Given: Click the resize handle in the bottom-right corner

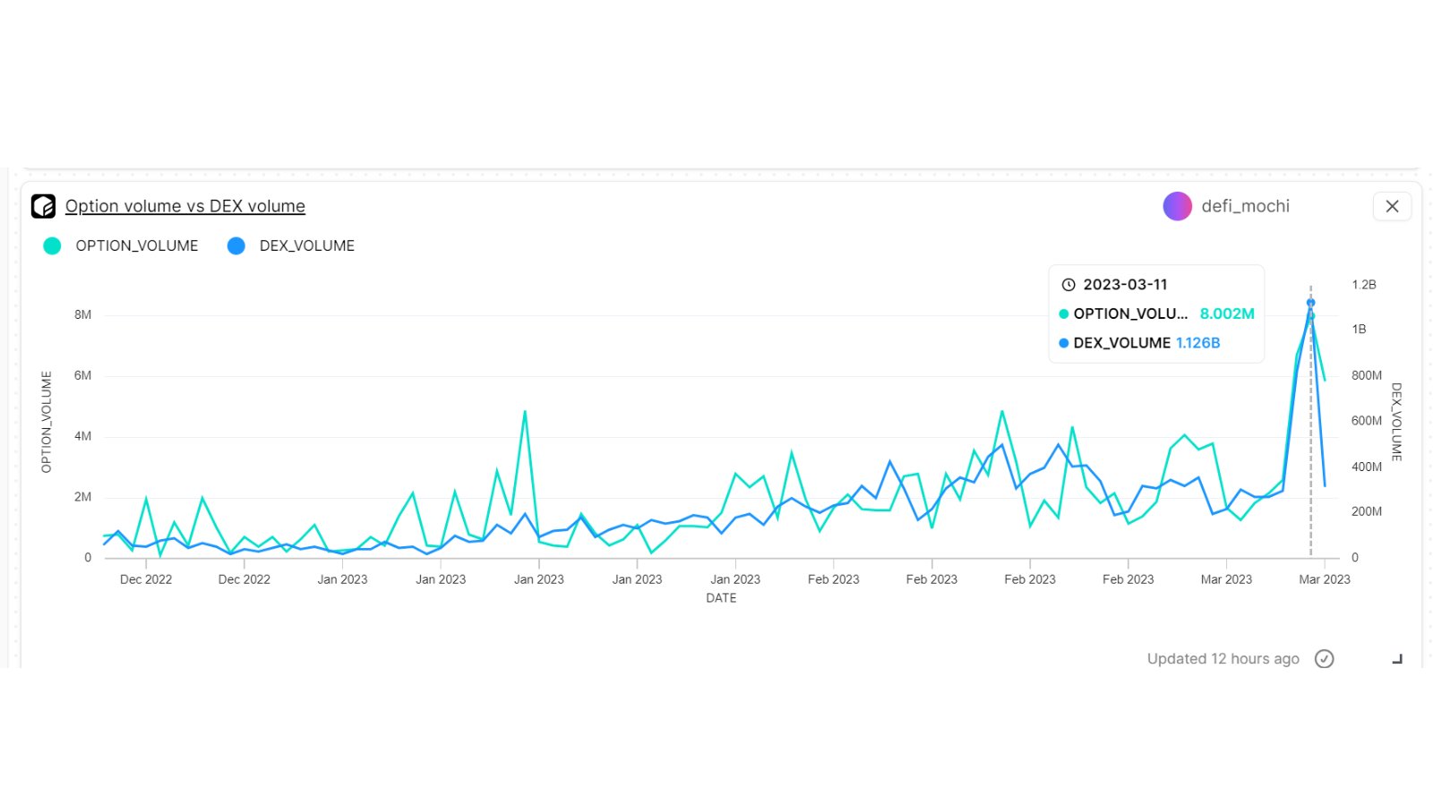Looking at the screenshot, I should coord(1397,659).
